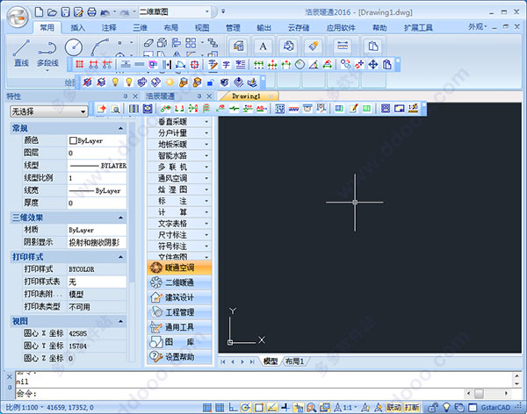This screenshot has width=527, height=414.
Task: Switch to the 布局1 layout tab
Action: [x=294, y=361]
